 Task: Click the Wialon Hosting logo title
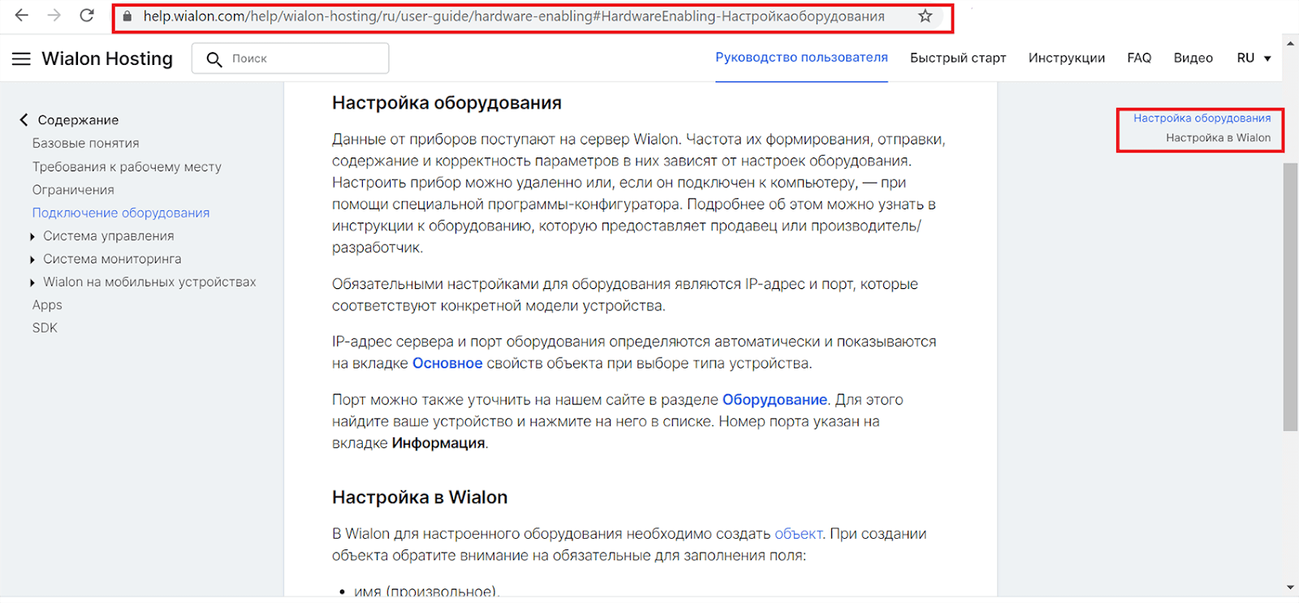pos(107,58)
